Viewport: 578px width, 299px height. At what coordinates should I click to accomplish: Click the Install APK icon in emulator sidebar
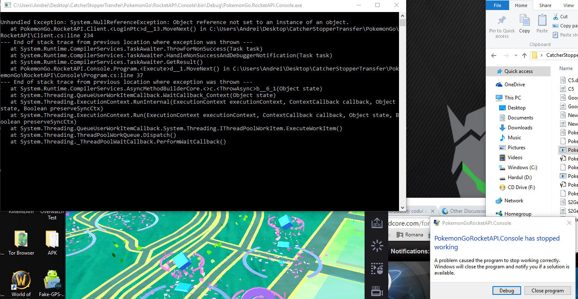coord(377,223)
